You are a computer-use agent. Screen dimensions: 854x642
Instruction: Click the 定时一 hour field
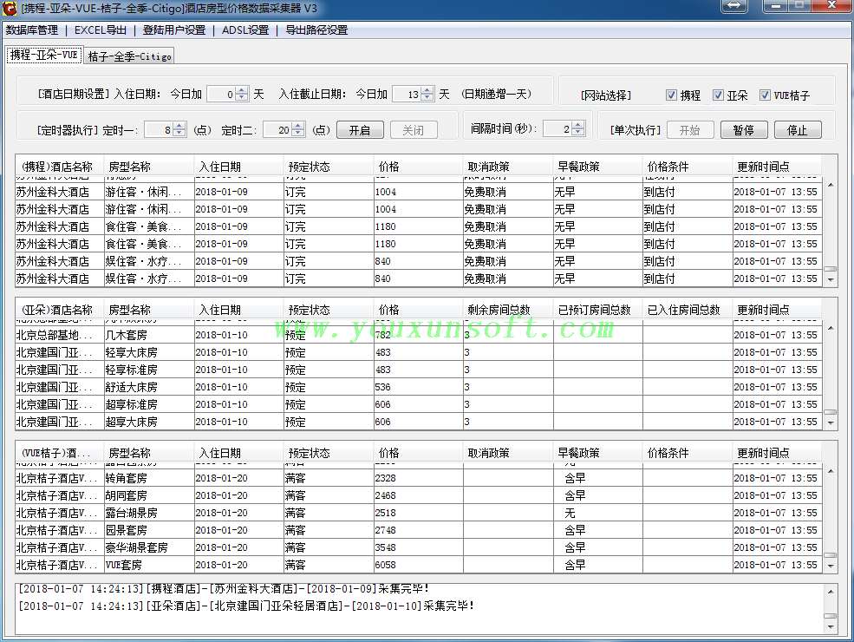pyautogui.click(x=159, y=130)
